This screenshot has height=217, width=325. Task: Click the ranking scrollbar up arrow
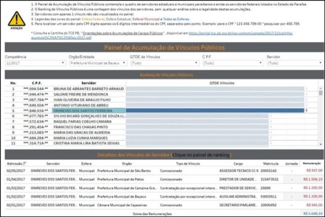point(320,88)
